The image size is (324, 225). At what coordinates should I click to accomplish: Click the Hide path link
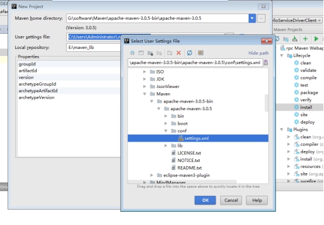[258, 53]
